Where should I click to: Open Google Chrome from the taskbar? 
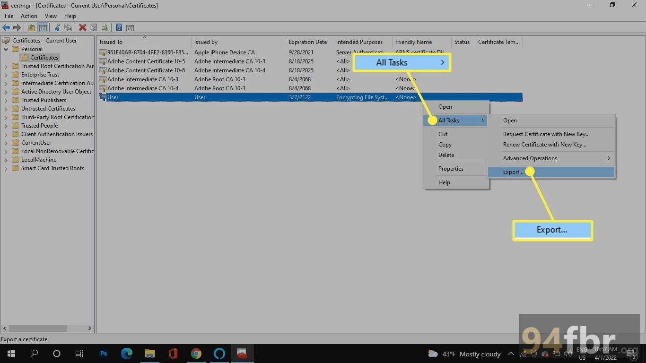[196, 354]
